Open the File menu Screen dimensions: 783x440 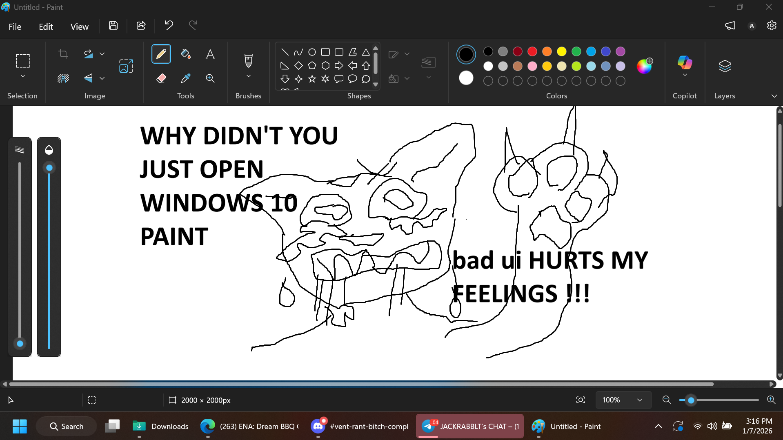pyautogui.click(x=15, y=27)
